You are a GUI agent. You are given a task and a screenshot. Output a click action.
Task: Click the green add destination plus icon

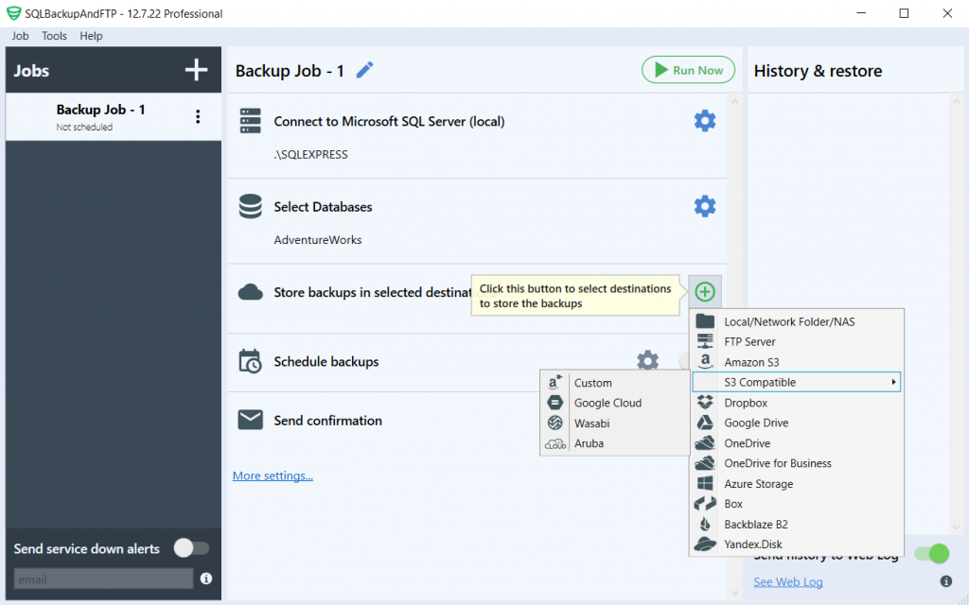(704, 291)
